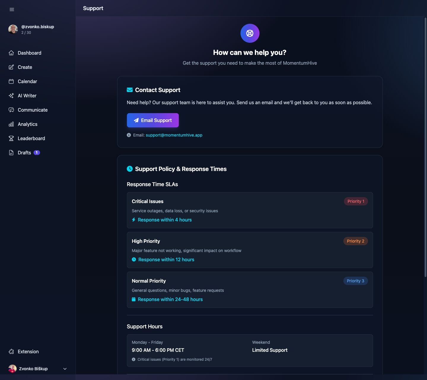The image size is (427, 380).
Task: Click the paper plane icon on Email Support
Action: [136, 120]
